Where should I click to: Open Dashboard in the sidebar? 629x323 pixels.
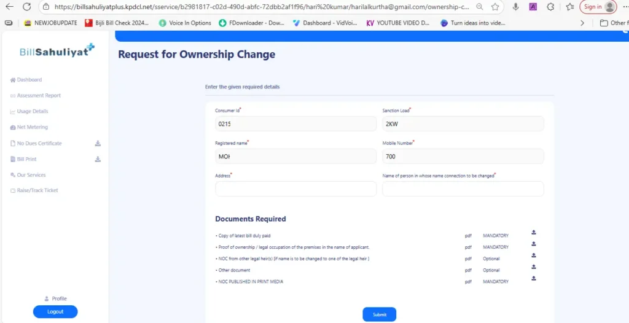(x=29, y=80)
